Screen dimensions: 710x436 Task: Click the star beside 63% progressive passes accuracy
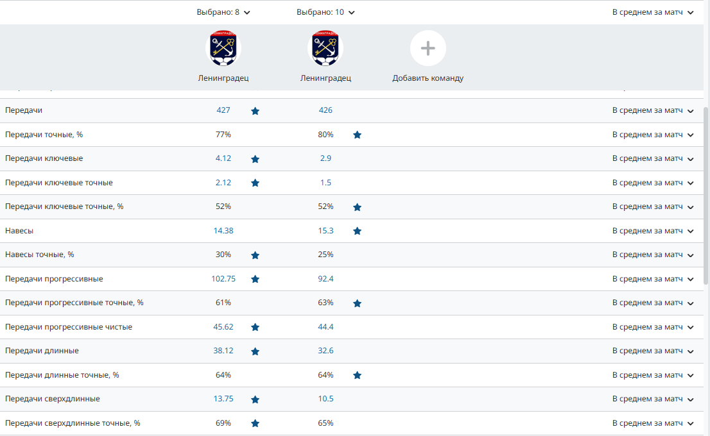pyautogui.click(x=357, y=303)
